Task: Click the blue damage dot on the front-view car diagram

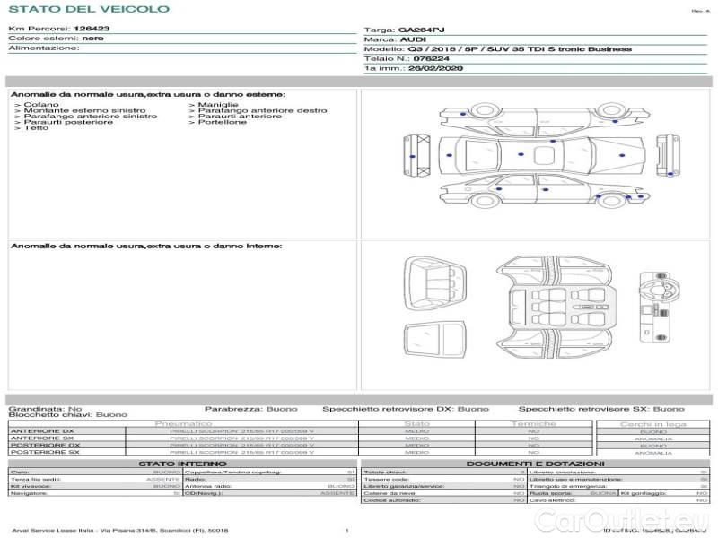Action: click(670, 174)
